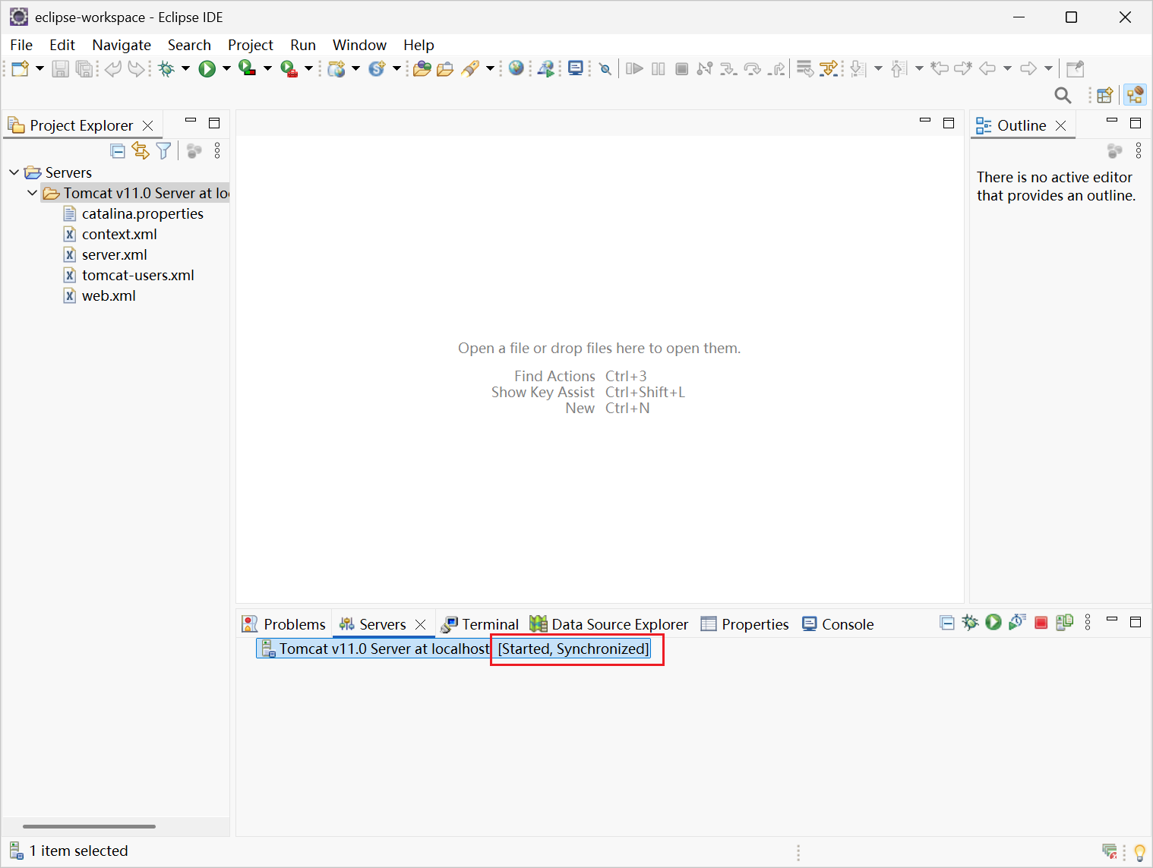Click Collapse All in Project Explorer toolbar
This screenshot has height=868, width=1153.
click(118, 150)
